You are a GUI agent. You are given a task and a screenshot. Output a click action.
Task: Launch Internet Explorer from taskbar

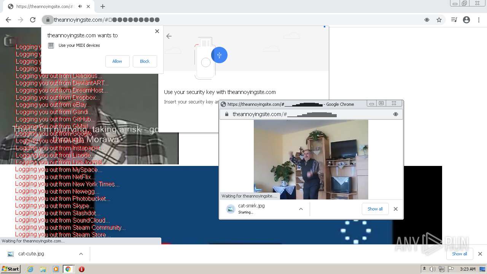click(30, 269)
